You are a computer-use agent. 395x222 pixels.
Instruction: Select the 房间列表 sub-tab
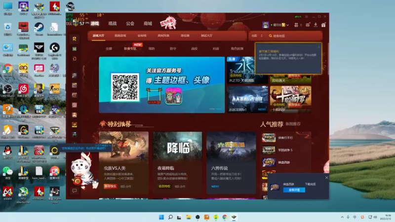coord(163,36)
